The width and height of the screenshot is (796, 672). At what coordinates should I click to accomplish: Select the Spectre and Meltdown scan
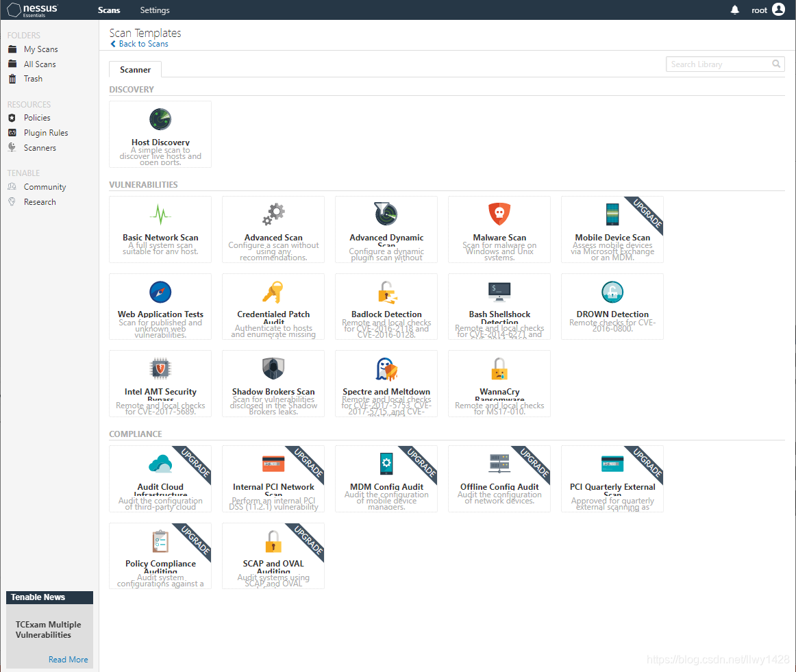(386, 384)
